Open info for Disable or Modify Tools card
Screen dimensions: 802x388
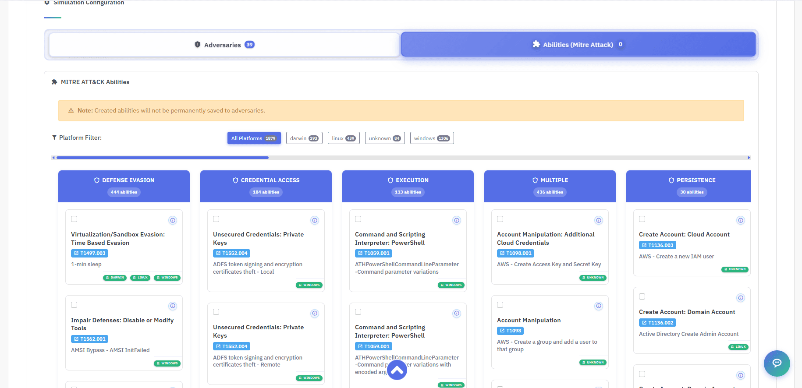click(x=173, y=306)
